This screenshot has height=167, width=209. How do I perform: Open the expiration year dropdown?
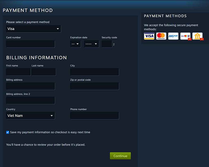91,44
